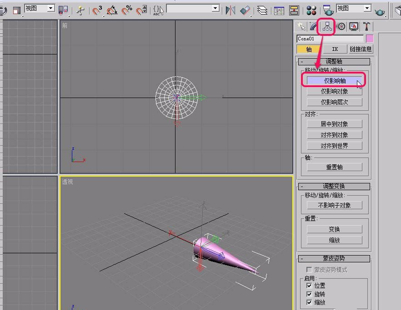
Task: Click the Mirror tool icon
Action: (230, 10)
